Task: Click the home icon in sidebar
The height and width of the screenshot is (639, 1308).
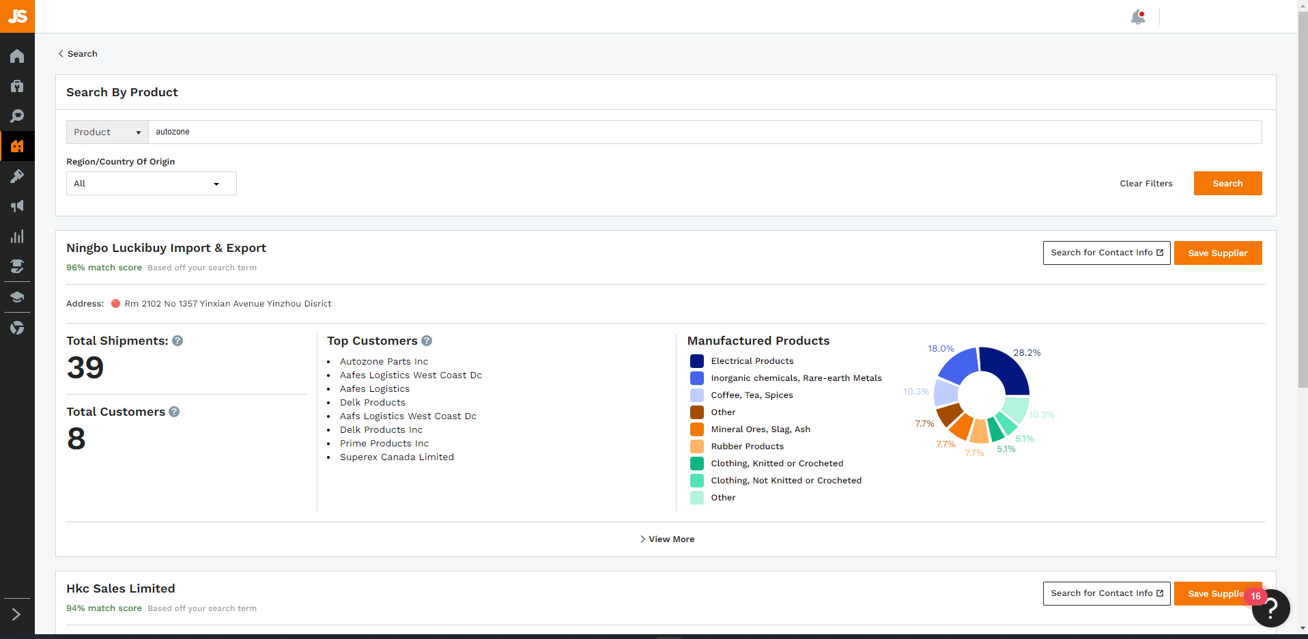Action: coord(17,56)
